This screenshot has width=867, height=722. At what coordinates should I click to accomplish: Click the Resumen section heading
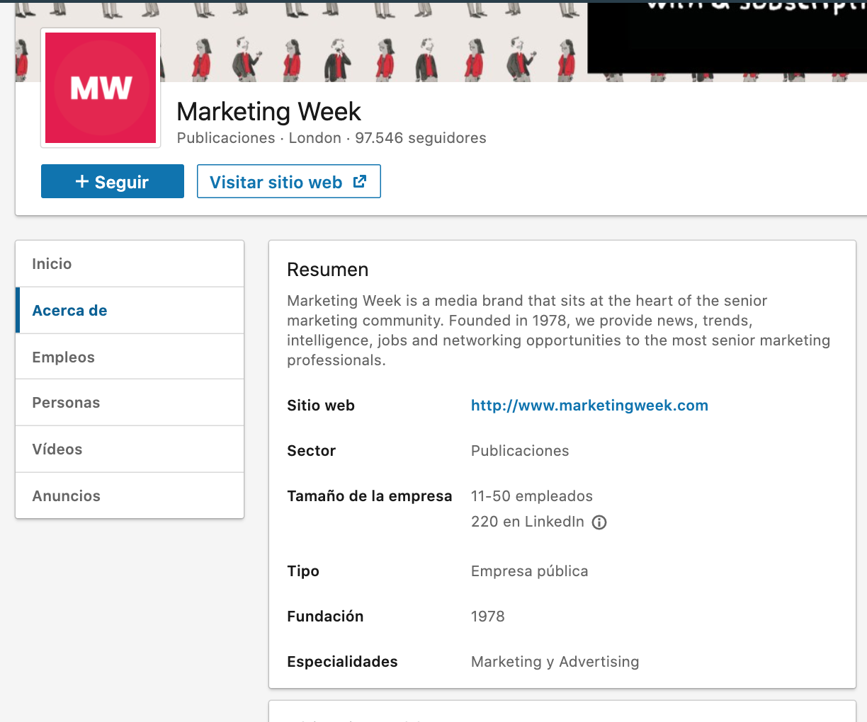click(328, 270)
